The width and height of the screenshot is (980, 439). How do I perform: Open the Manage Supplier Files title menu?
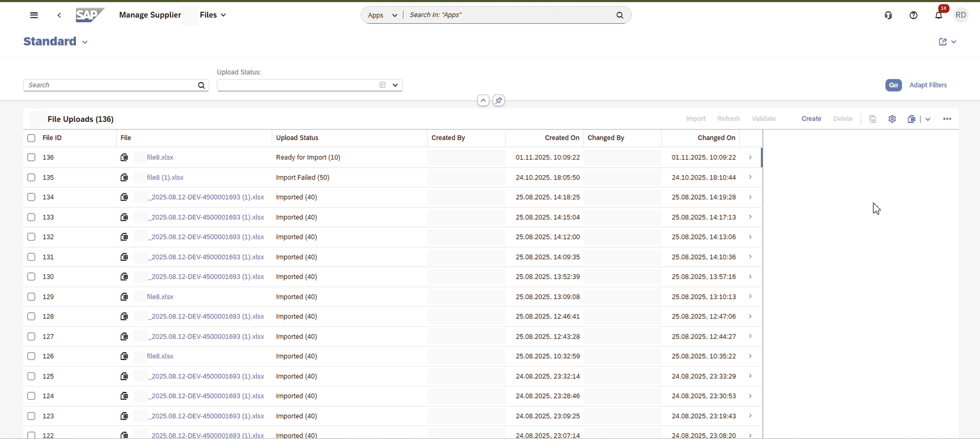coord(223,15)
